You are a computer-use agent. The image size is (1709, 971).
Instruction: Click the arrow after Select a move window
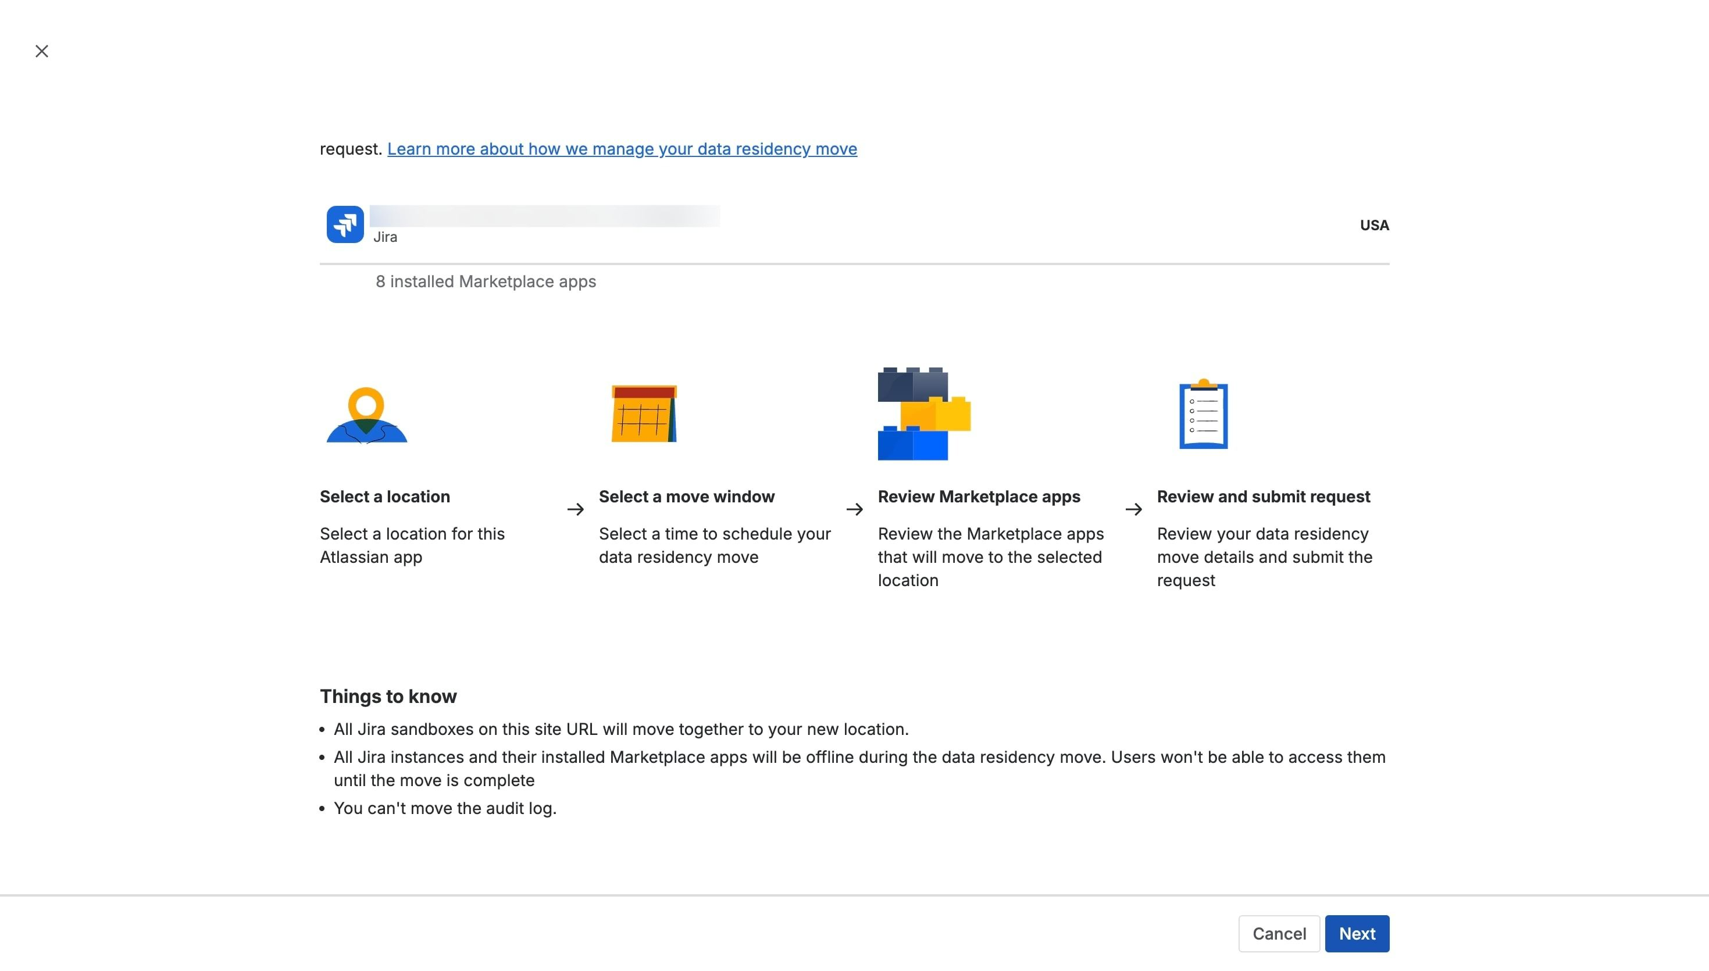pos(854,509)
